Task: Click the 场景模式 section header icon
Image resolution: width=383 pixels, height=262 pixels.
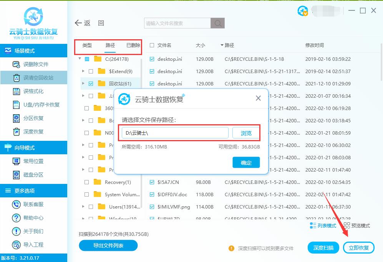Action: (8, 51)
